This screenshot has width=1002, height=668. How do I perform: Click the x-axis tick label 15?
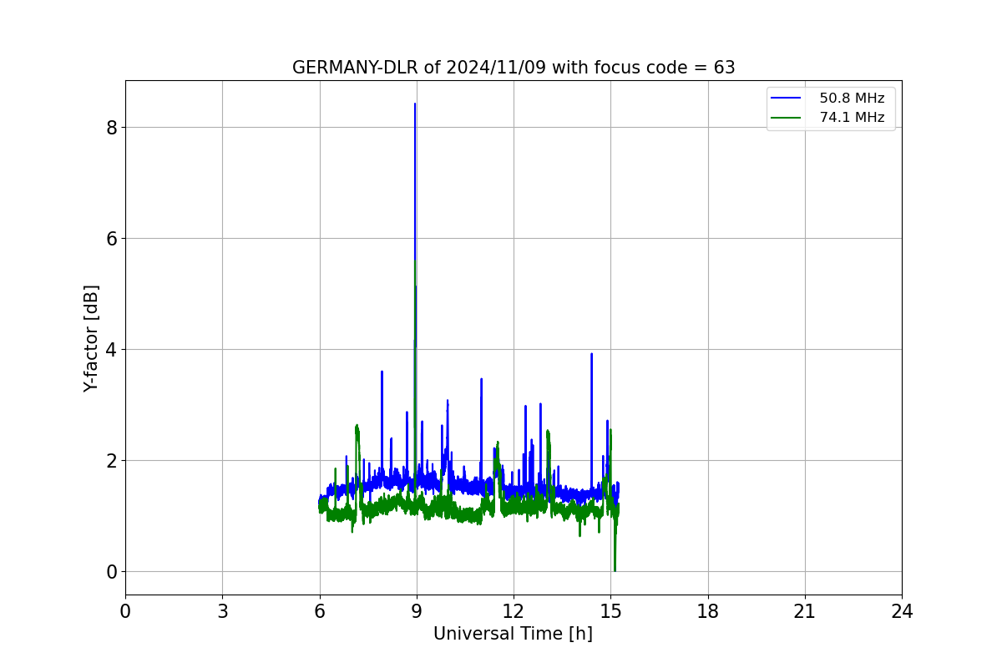(610, 611)
